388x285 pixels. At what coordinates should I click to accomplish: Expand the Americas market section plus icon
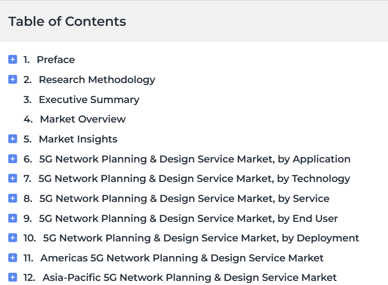coord(13,258)
